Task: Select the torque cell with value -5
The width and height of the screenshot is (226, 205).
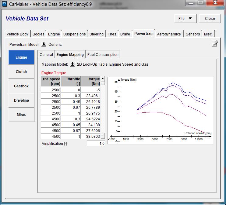Action: (90, 90)
